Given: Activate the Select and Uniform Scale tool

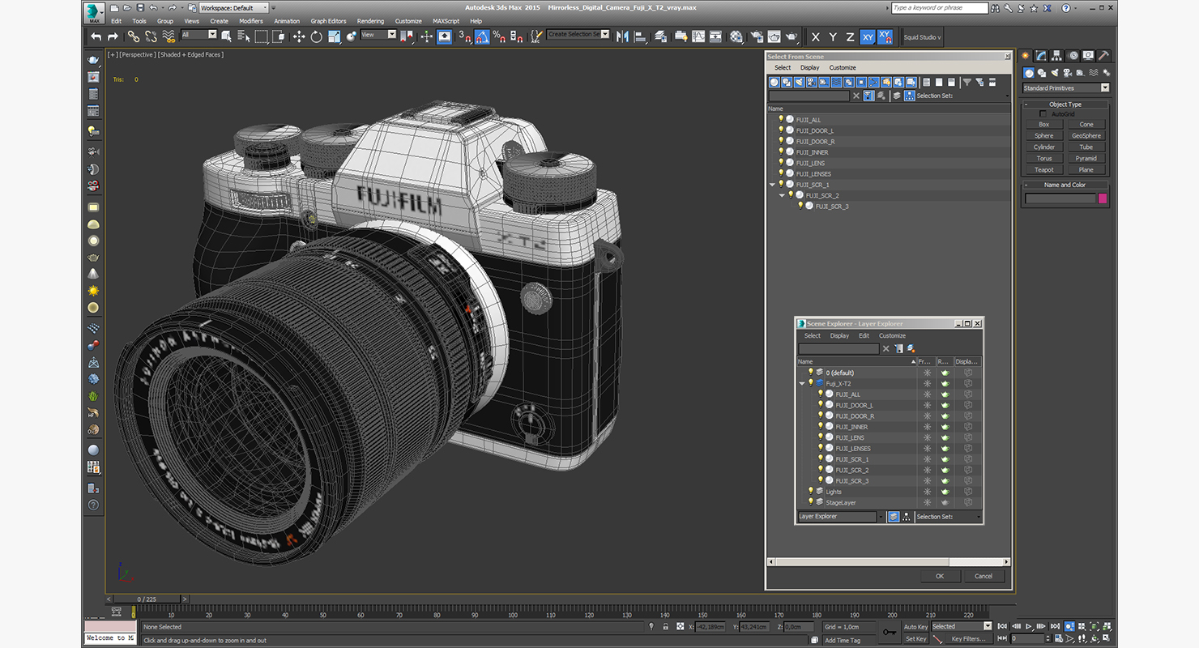Looking at the screenshot, I should [334, 36].
